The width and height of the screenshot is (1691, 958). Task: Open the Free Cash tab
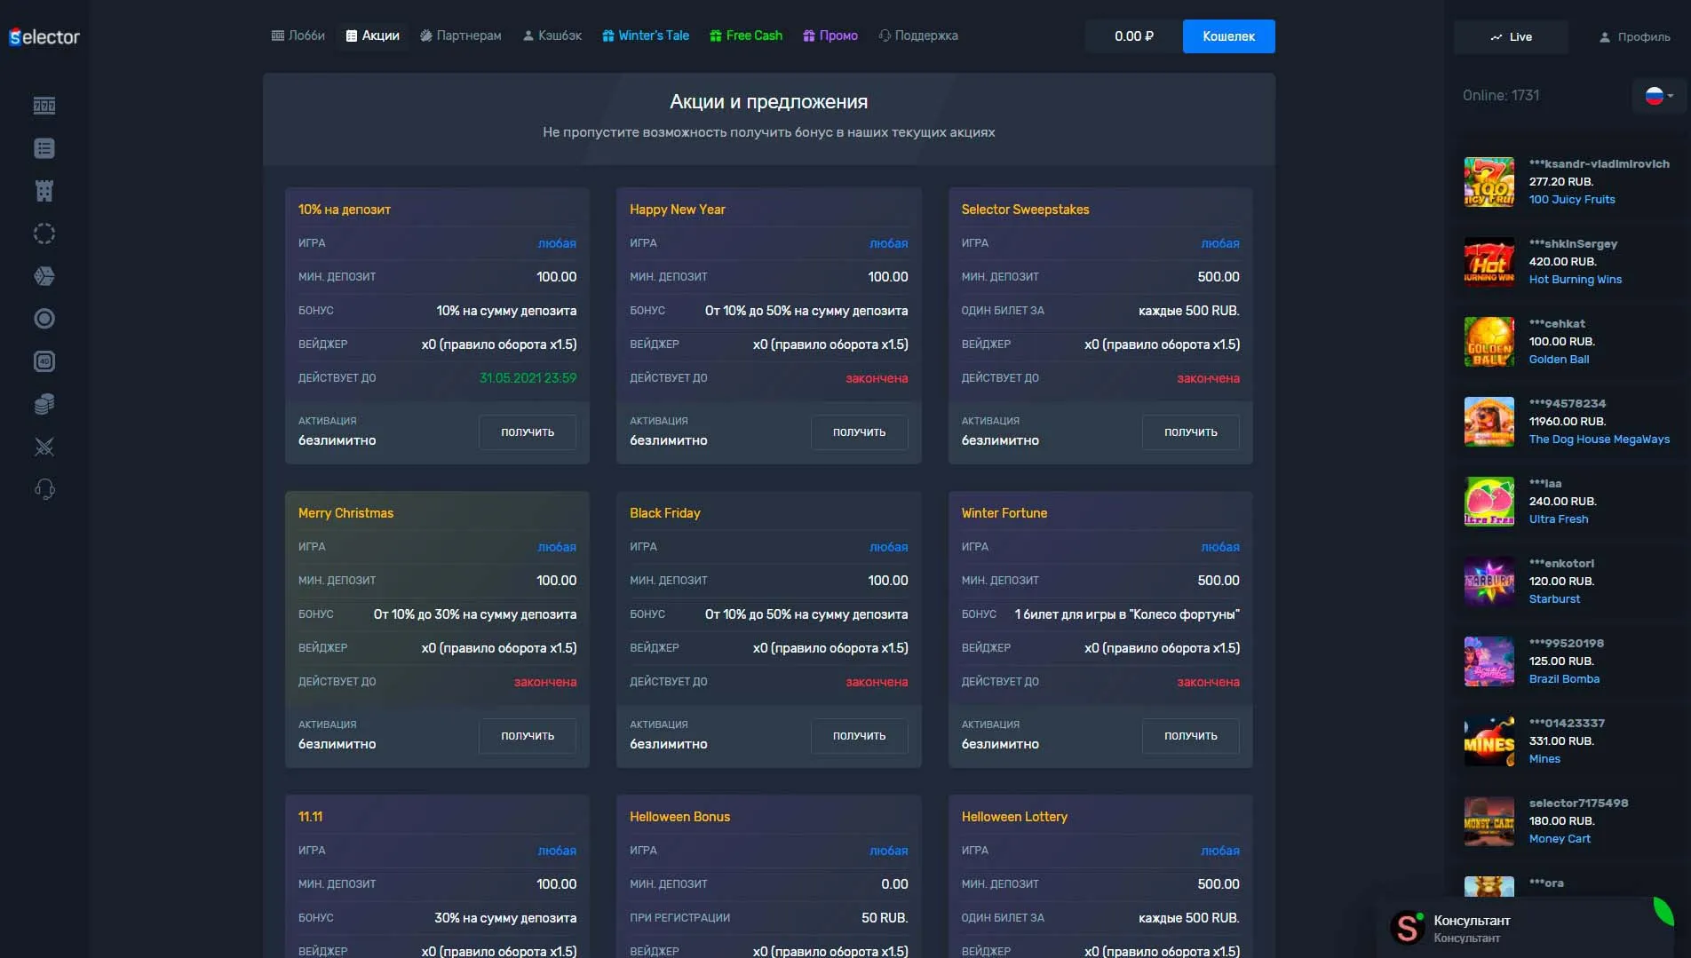coord(746,36)
